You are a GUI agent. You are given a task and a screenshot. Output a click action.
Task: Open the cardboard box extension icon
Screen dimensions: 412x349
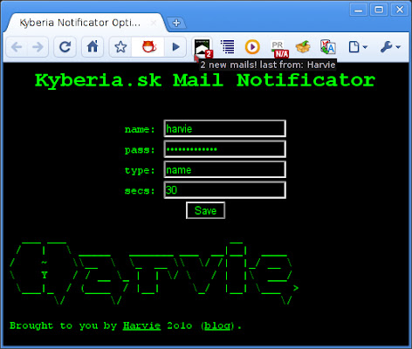click(x=303, y=47)
